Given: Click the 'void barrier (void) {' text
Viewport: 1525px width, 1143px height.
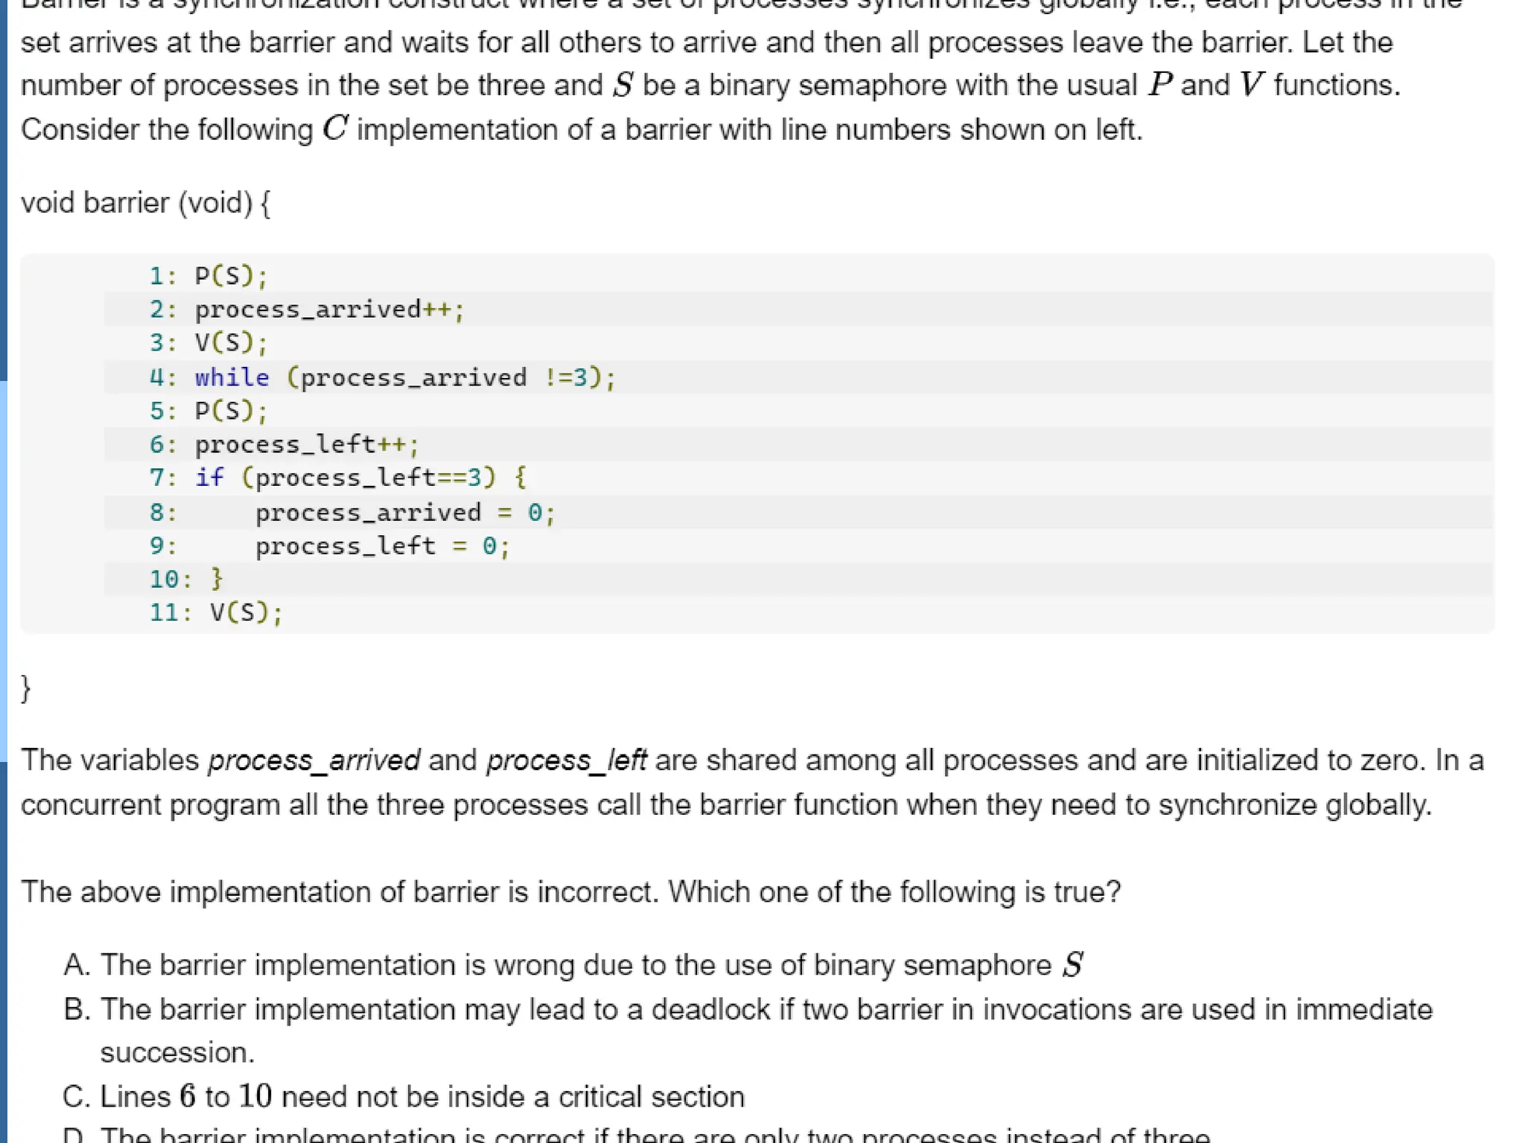Looking at the screenshot, I should coord(146,203).
